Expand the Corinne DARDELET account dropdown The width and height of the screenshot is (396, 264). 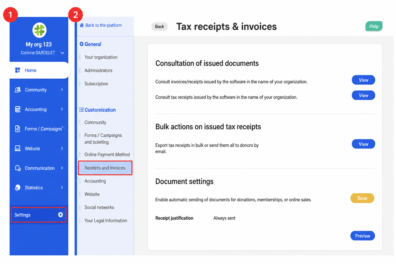pos(62,53)
